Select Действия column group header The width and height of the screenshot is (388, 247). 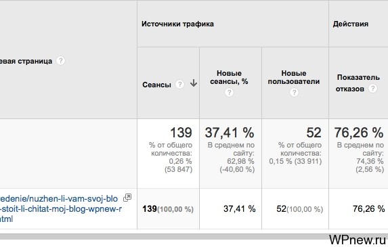351,24
